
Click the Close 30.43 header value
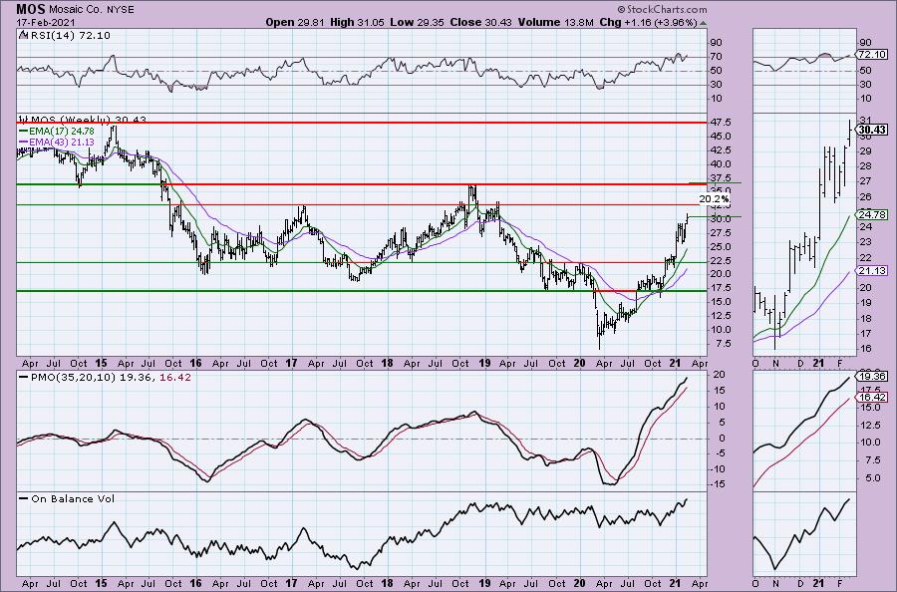tap(480, 23)
